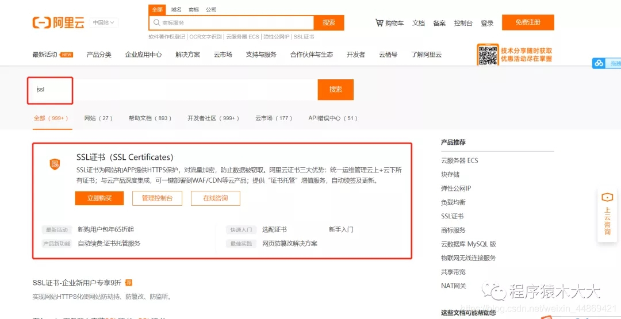Screen dimensions: 621x319
Task: Open the 了解阿里云 menu
Action: [x=426, y=55]
